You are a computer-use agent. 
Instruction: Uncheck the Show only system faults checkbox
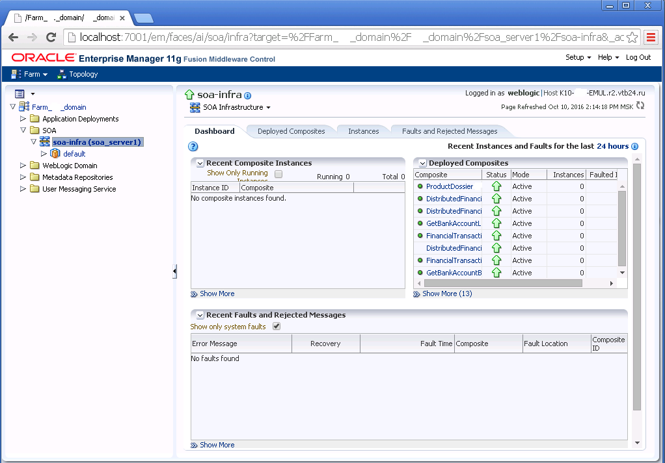(276, 326)
